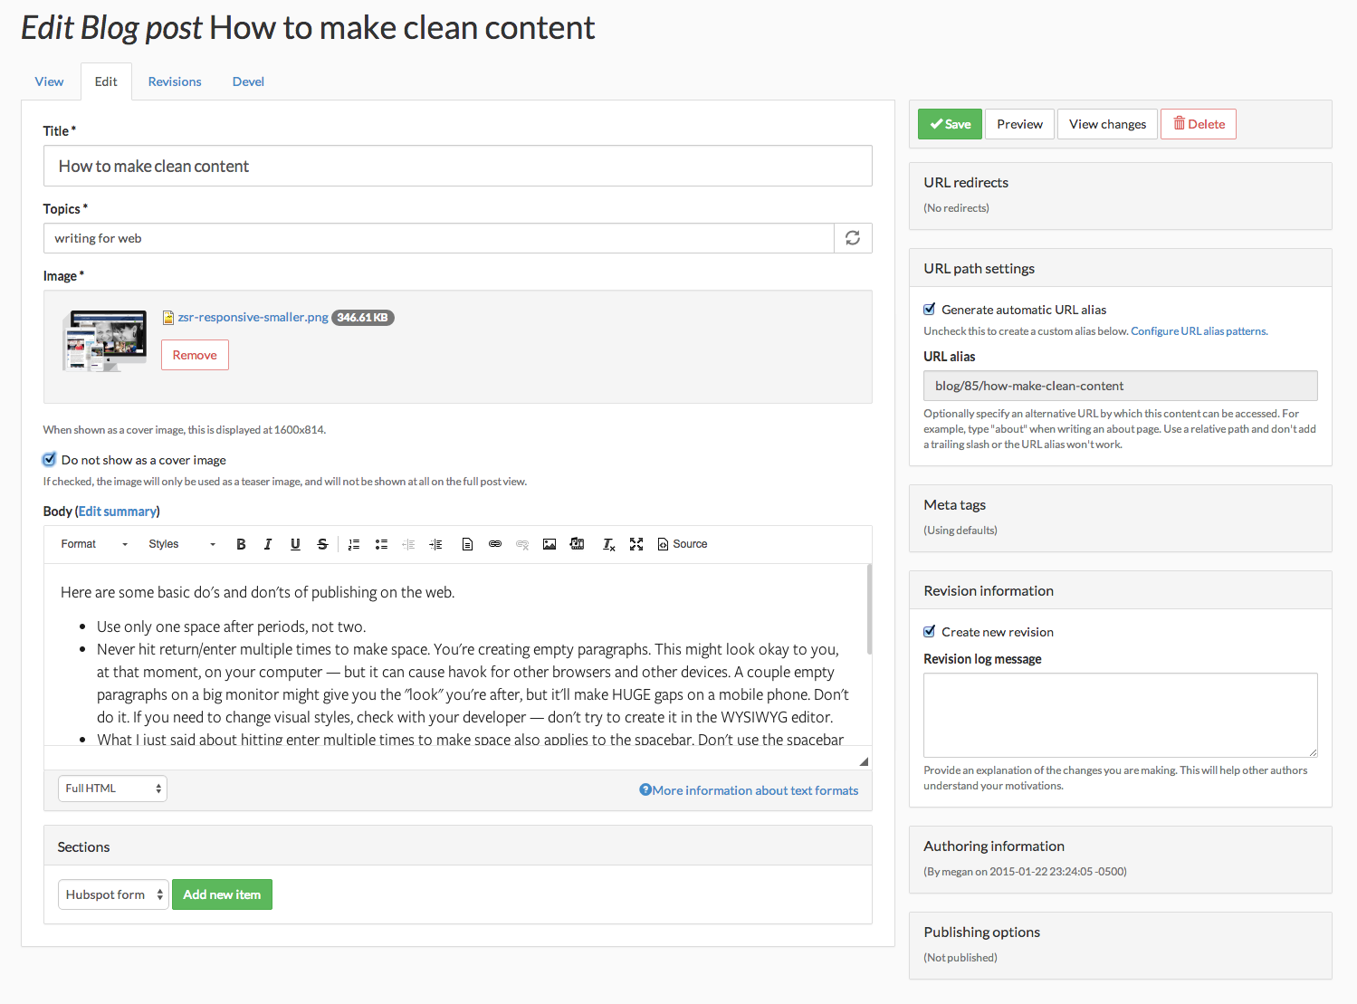Image resolution: width=1357 pixels, height=1004 pixels.
Task: Insert an image via the editor toolbar
Action: coord(549,544)
